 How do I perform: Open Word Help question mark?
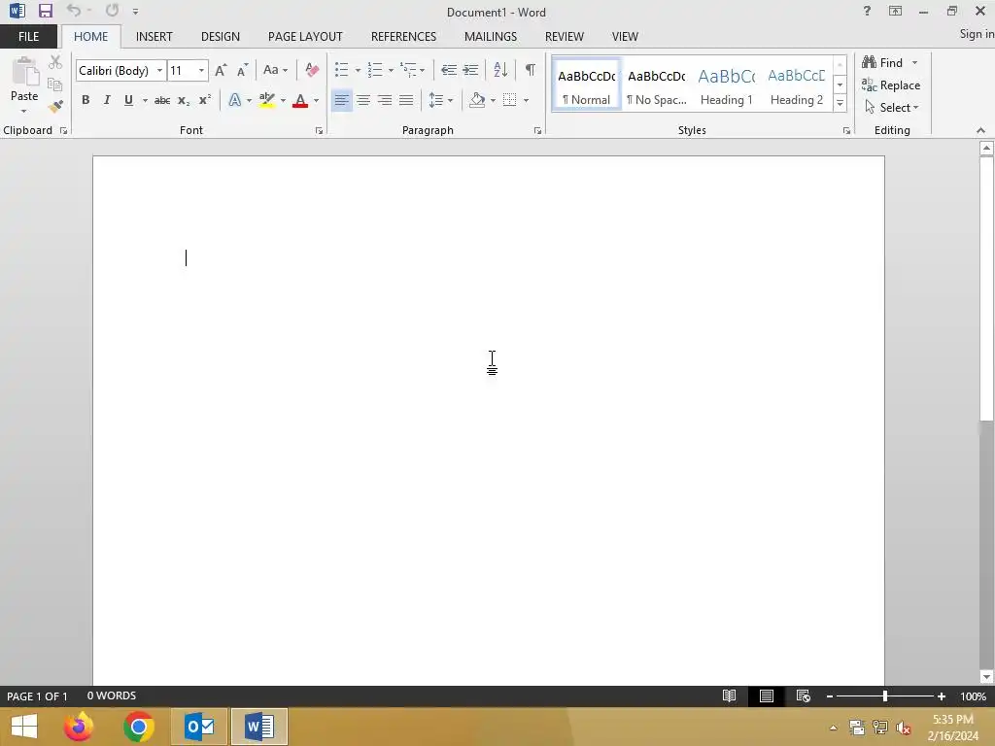coord(867,11)
